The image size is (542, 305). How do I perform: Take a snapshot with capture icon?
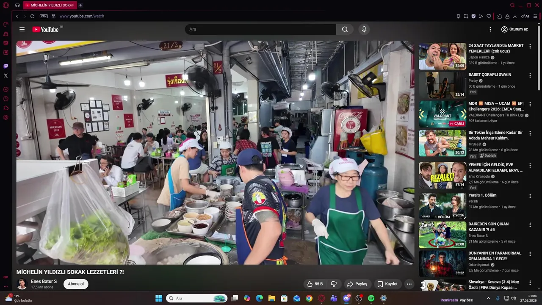(466, 16)
